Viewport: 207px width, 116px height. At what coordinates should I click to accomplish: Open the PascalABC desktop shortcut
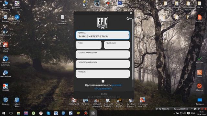[17, 5]
